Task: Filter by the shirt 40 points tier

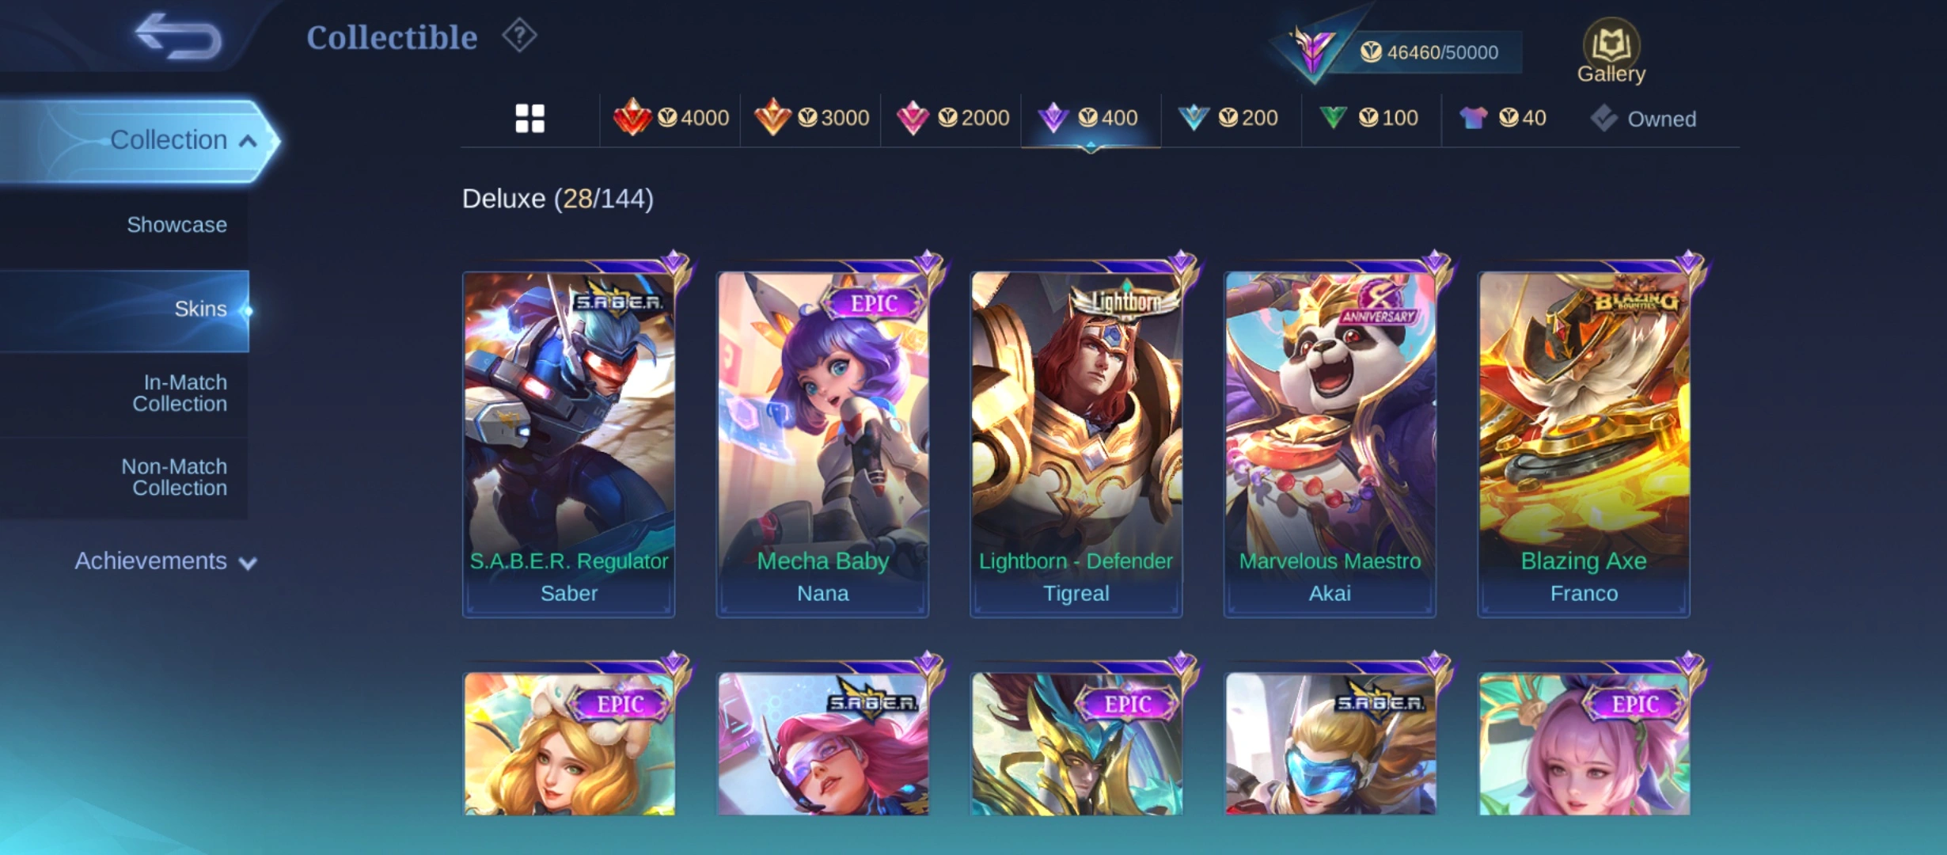Action: (x=1502, y=119)
